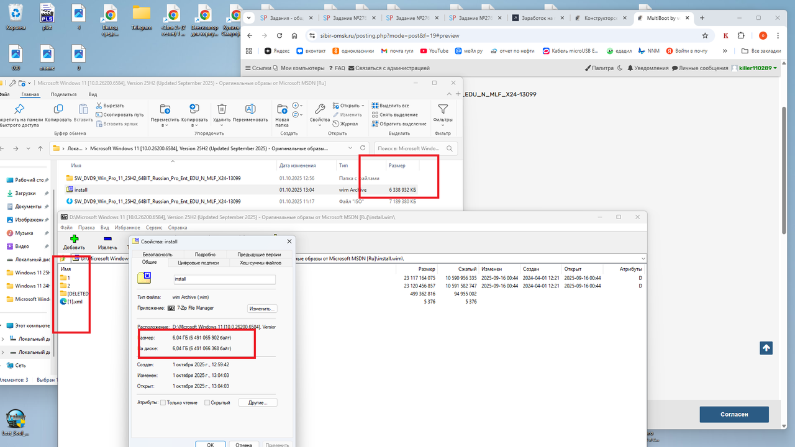The width and height of the screenshot is (795, 447).
Task: Click the Извлечь minus icon in 7-Zip
Action: click(x=107, y=238)
